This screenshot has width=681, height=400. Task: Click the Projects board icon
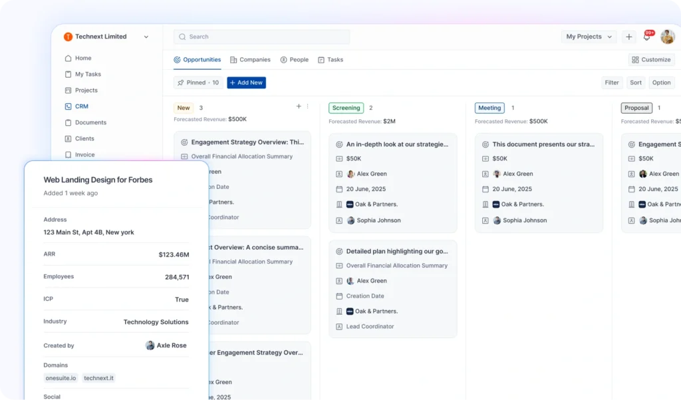(68, 90)
